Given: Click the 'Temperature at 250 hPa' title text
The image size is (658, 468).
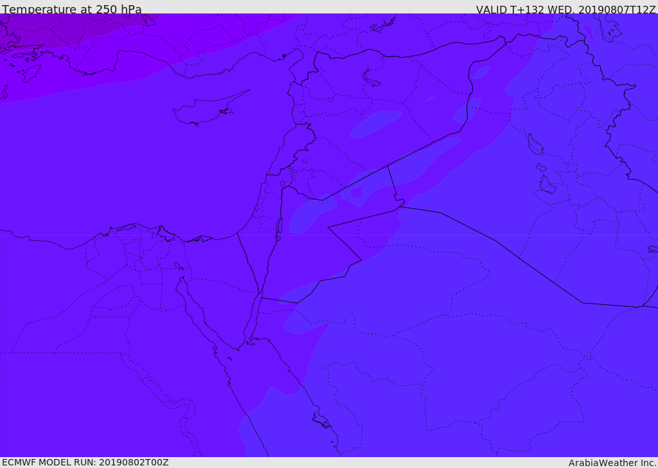Looking at the screenshot, I should click(x=72, y=9).
